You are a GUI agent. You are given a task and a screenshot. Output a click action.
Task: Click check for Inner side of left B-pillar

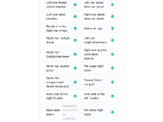[x=113, y=96]
